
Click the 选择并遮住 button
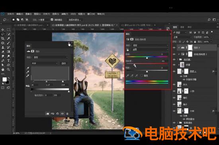pyautogui.click(x=75, y=20)
